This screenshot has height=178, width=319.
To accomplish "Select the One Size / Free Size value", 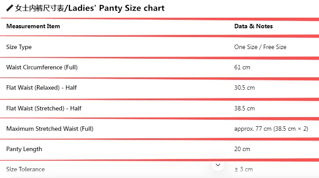I will click(x=260, y=47).
